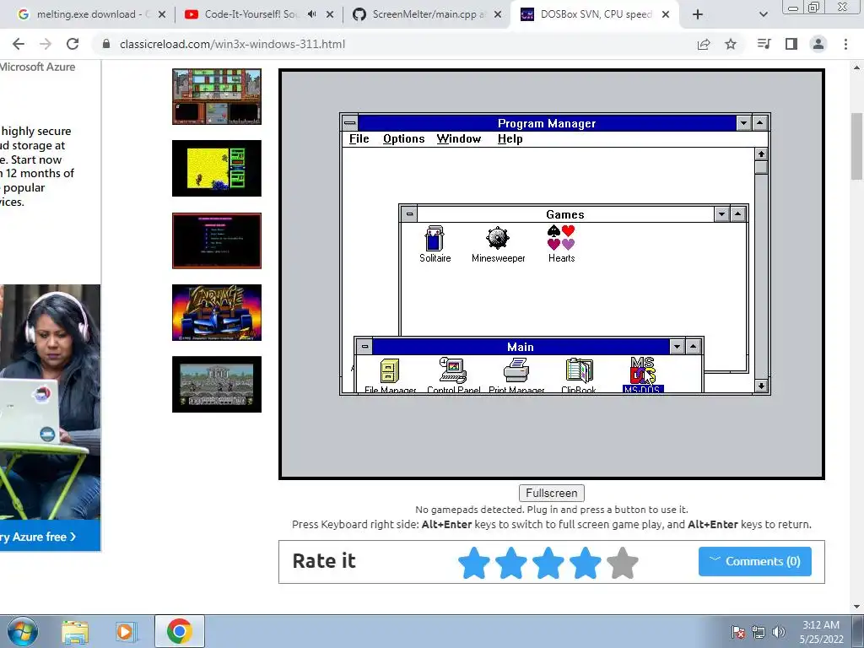Image resolution: width=864 pixels, height=648 pixels.
Task: Click Program Manager scrollbar down arrow
Action: point(762,386)
